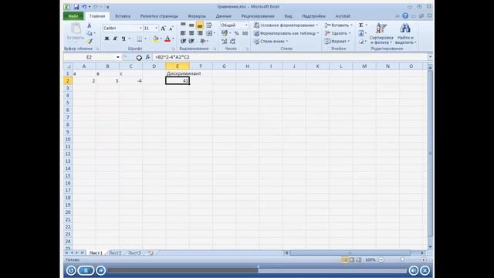Click the borders icon in font group
This screenshot has height=278, width=494.
[139, 39]
